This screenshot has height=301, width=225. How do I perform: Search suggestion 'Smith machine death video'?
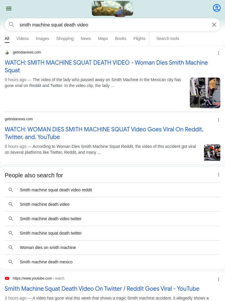pos(112,204)
